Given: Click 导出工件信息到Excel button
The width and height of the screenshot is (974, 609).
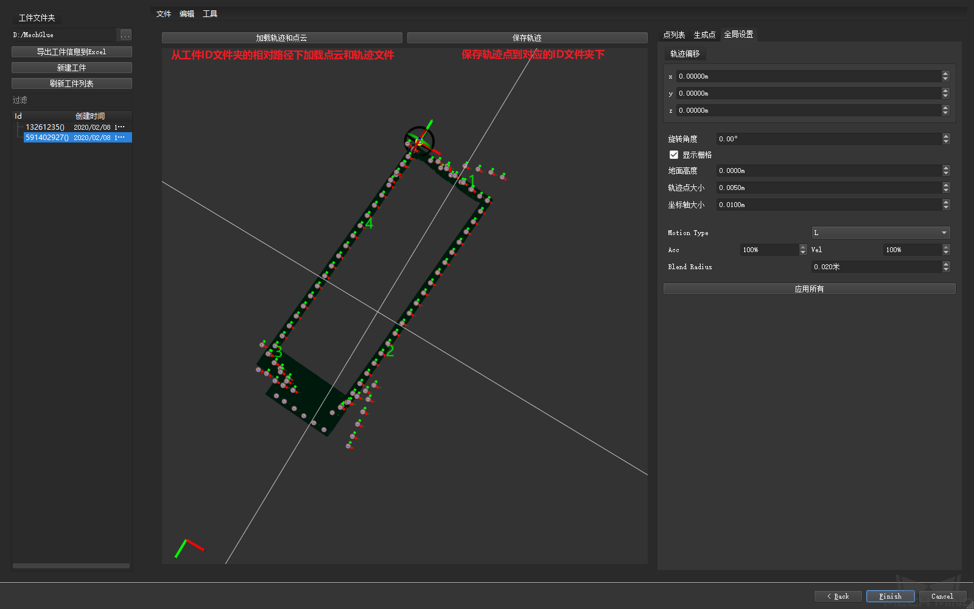Looking at the screenshot, I should [72, 52].
